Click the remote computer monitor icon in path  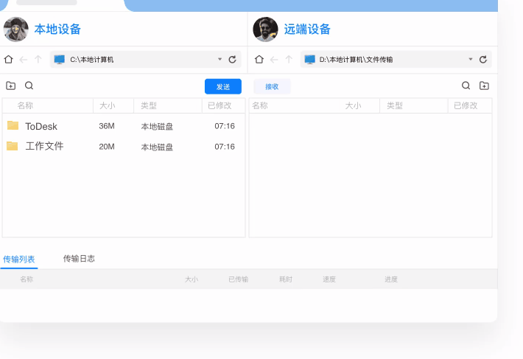click(310, 60)
